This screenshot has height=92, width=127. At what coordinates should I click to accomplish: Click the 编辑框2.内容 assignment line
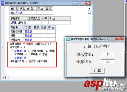tap(29, 61)
